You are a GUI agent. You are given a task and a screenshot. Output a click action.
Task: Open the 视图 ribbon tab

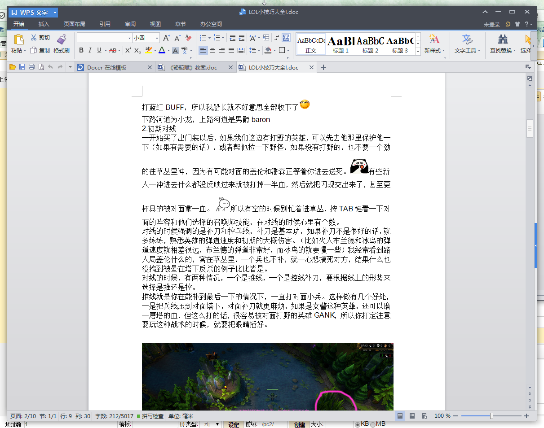[155, 24]
